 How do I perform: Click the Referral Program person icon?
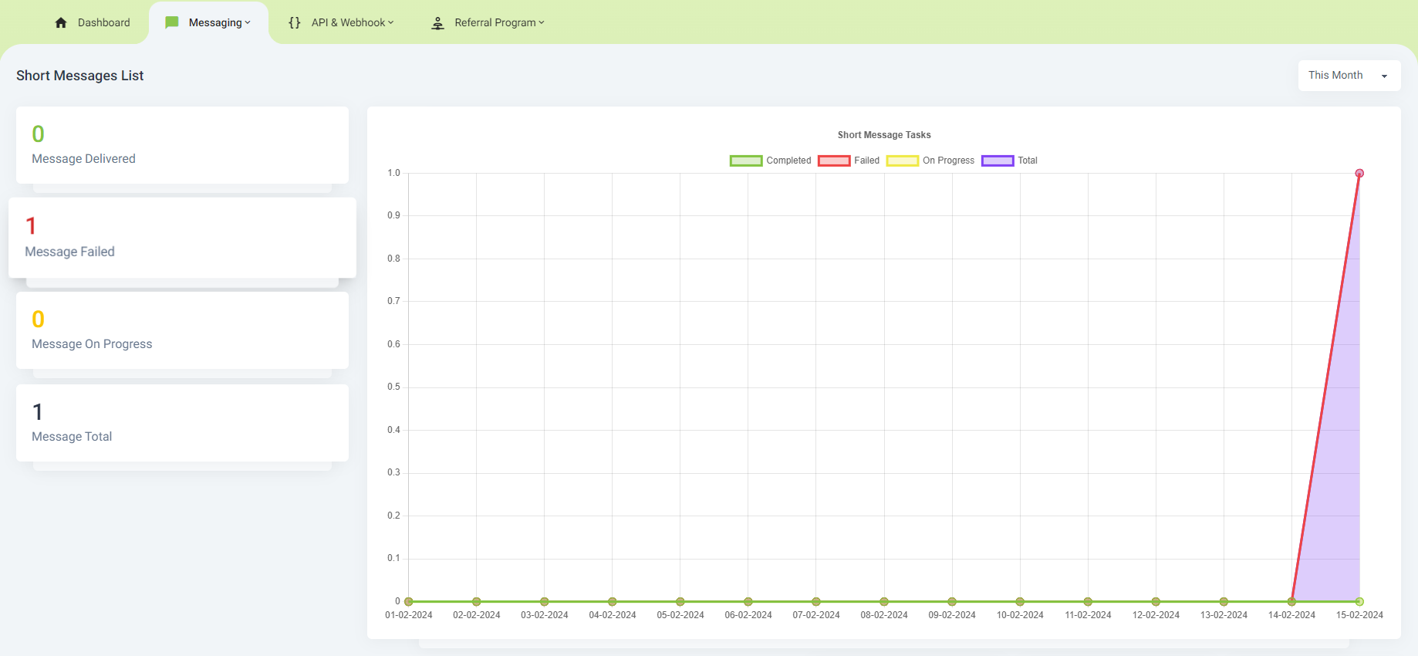pyautogui.click(x=437, y=23)
